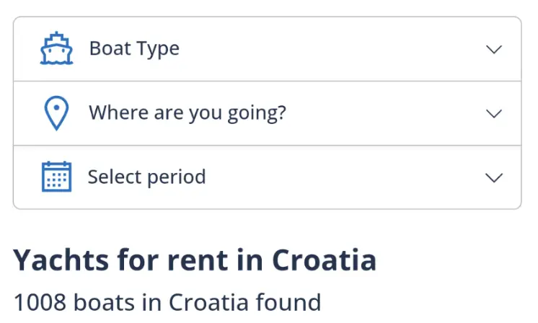Click empty space in the Boat Type row
Screen dimensions: 538x323
[x=332, y=49]
